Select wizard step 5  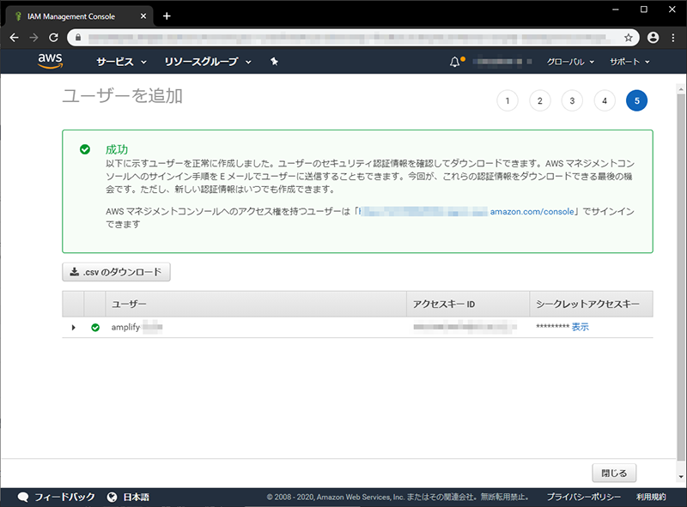click(x=636, y=100)
